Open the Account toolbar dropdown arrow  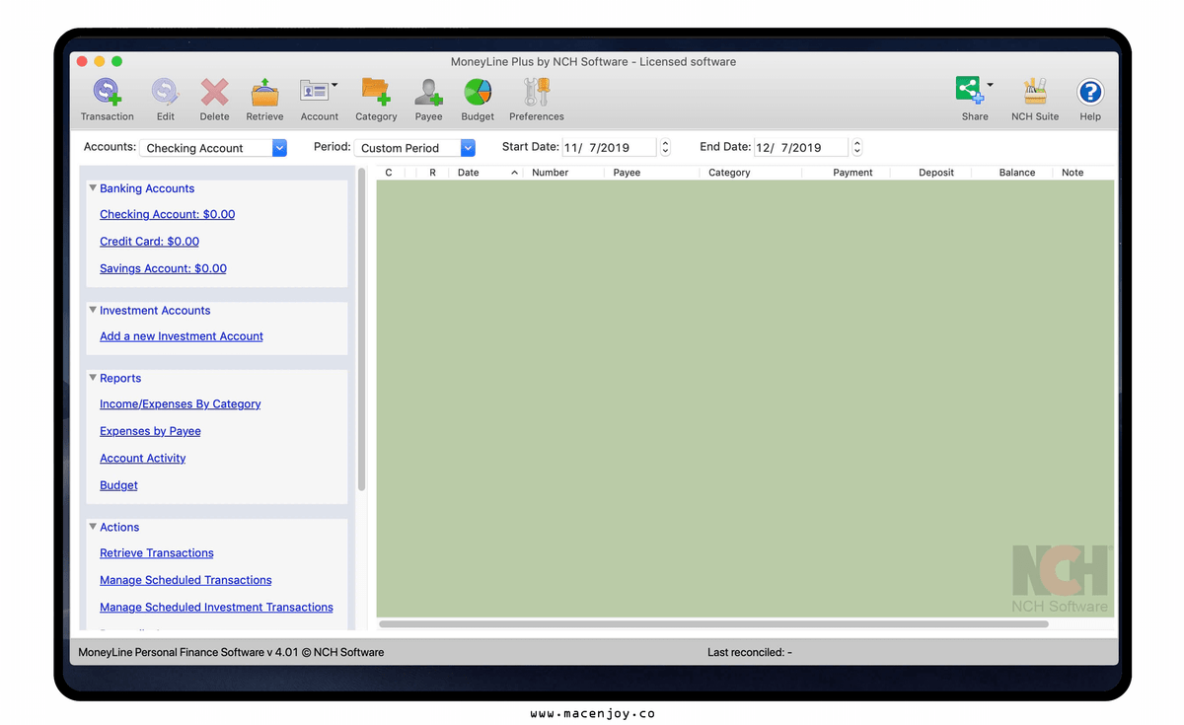click(334, 85)
